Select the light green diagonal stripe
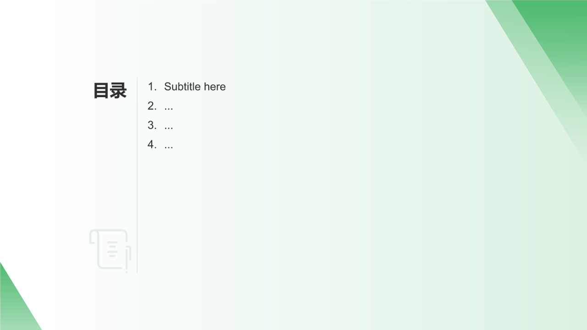Screen dimensions: 587x330 [x=537, y=69]
